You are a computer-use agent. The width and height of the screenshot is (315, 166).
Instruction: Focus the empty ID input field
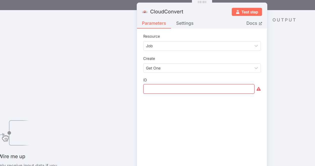(x=199, y=89)
